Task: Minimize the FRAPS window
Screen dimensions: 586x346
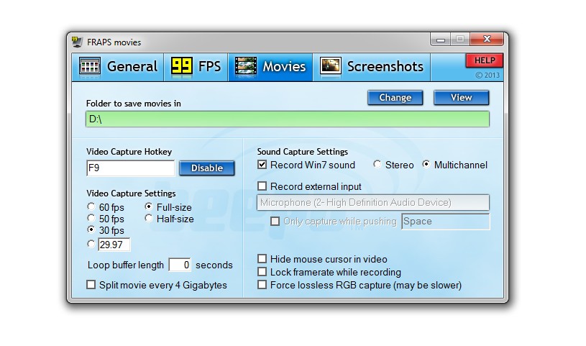Action: click(441, 40)
